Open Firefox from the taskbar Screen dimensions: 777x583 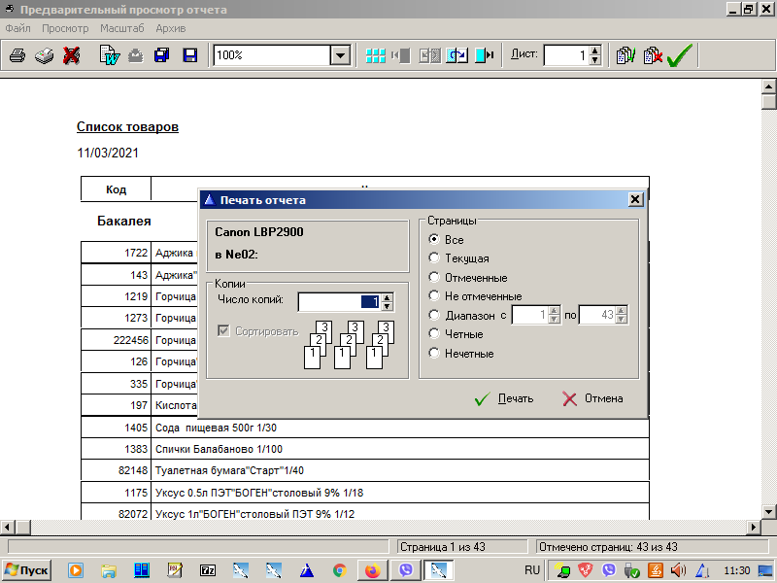tap(372, 570)
